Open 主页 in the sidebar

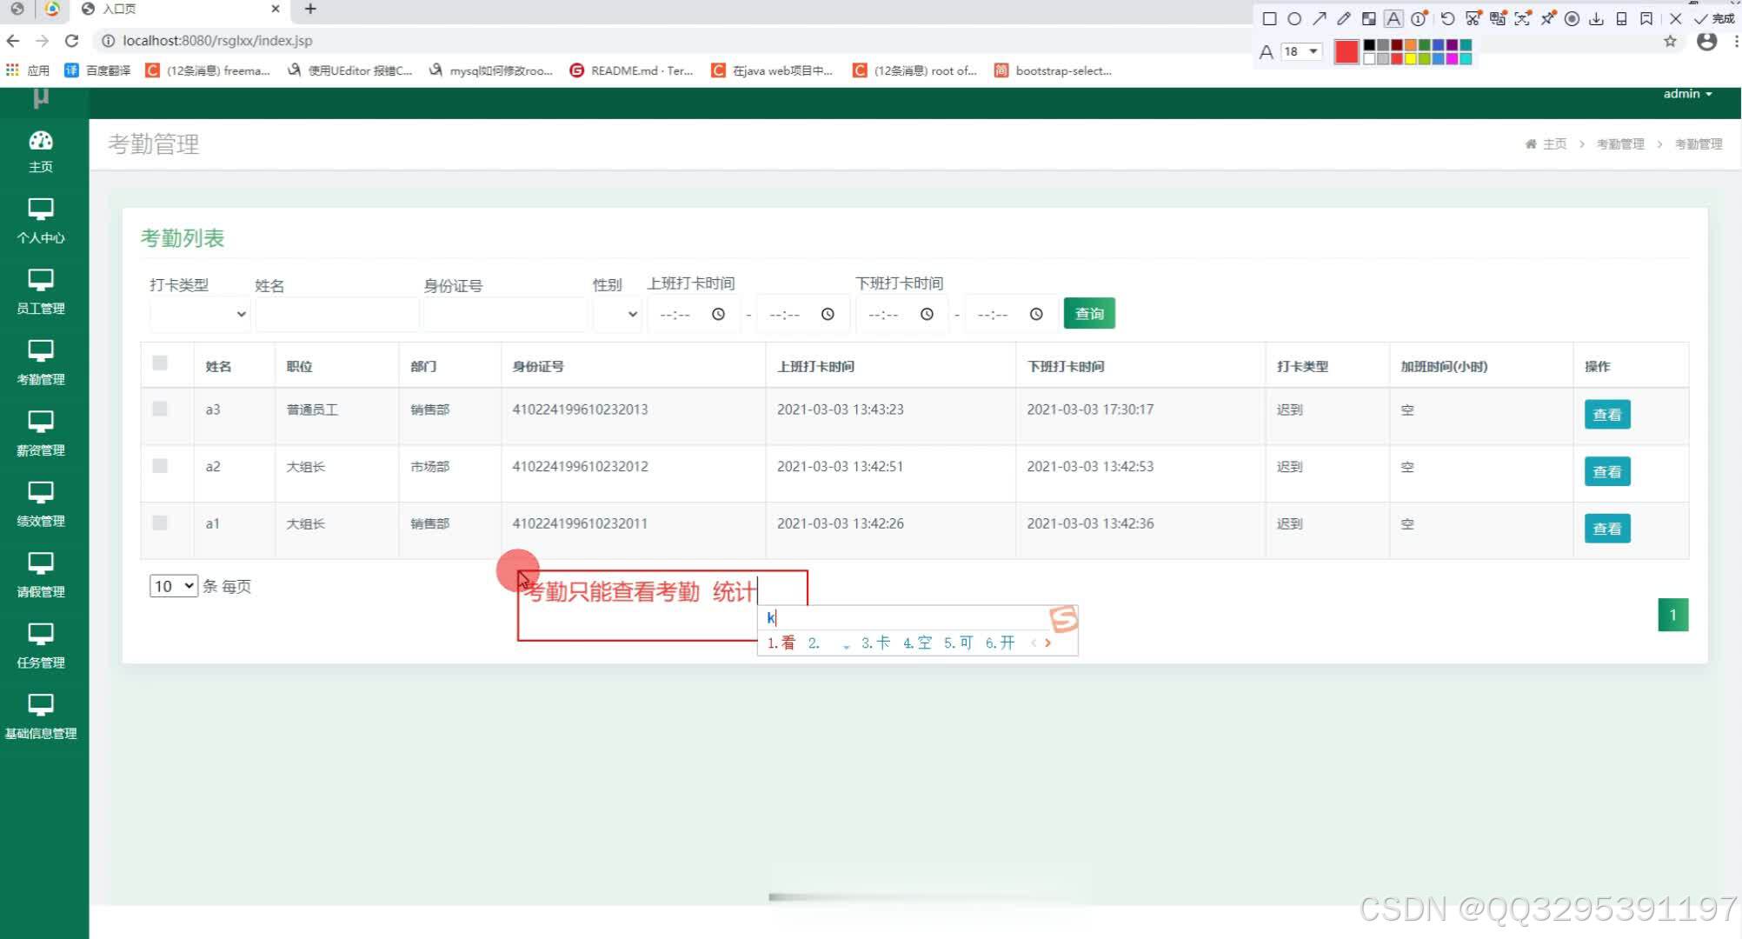pos(41,151)
